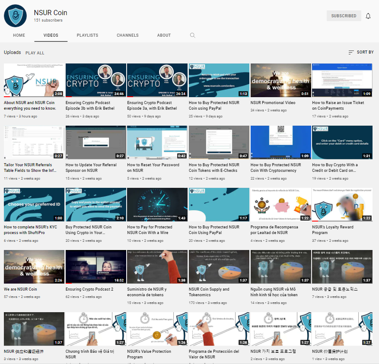This screenshot has height=364, width=379.
Task: Open Ensuring Crypto Podcast 2 thumbnail
Action: (96, 267)
